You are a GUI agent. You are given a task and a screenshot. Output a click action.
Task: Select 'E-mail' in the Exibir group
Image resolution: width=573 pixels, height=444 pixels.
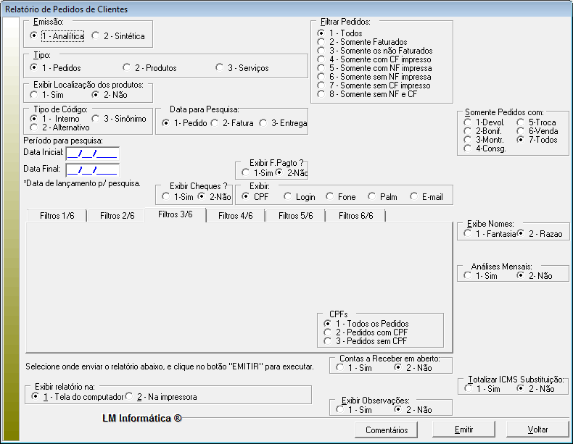pos(414,197)
